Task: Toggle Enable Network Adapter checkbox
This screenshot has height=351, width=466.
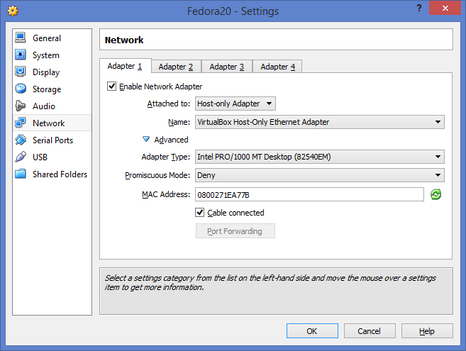Action: [112, 87]
